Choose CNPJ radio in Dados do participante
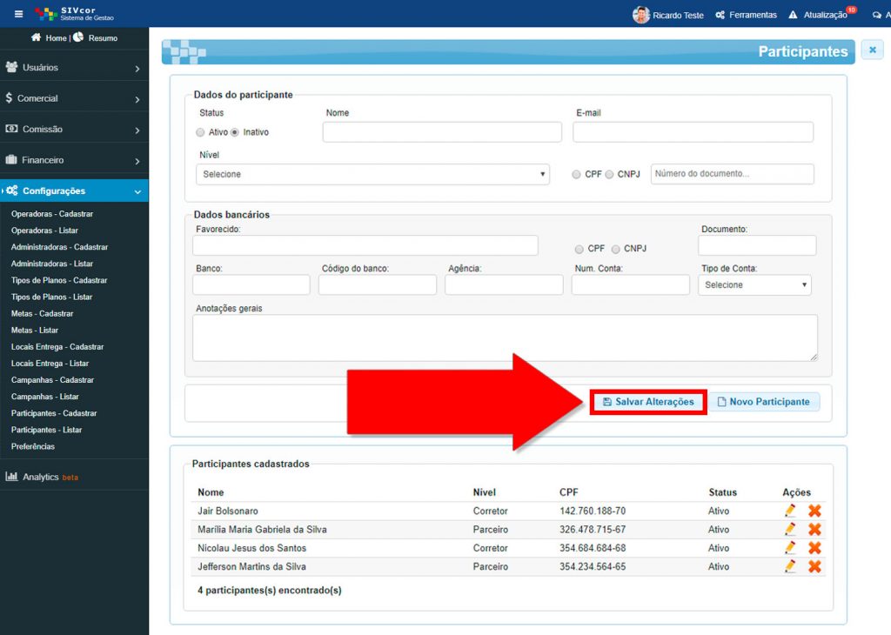This screenshot has height=635, width=891. 609,174
